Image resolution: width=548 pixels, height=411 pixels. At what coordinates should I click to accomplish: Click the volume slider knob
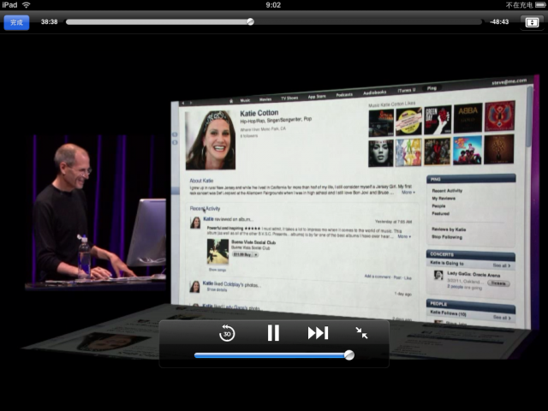coord(348,355)
